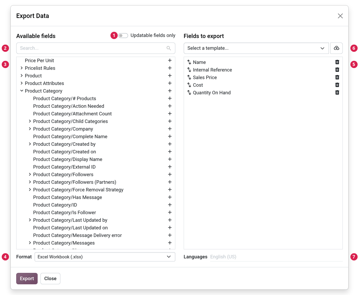The height and width of the screenshot is (295, 359).
Task: Add Product Category/Last Updated on via plus icon
Action: pos(169,228)
